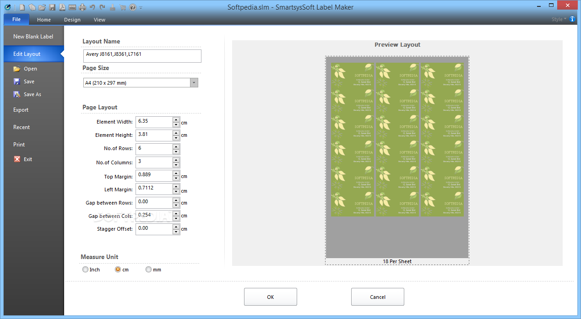
Task: Click the stamp icon in quick toolbar
Action: pos(112,7)
